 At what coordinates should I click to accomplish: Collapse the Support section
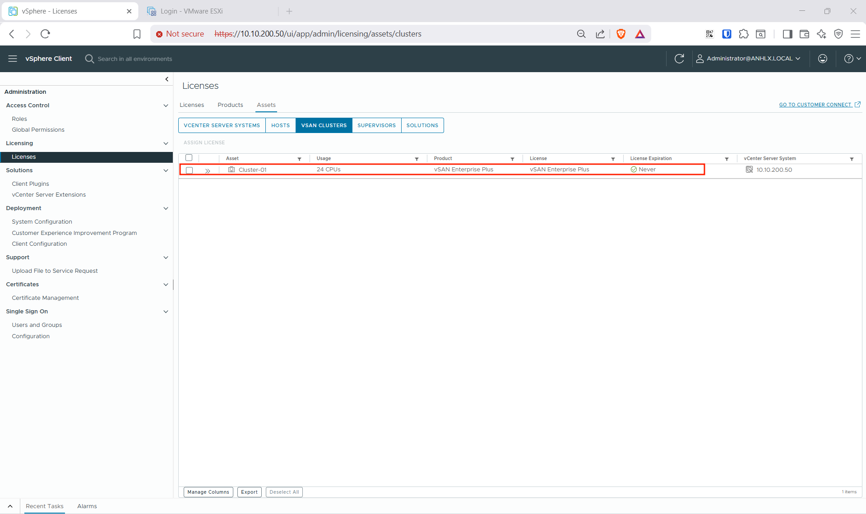(166, 257)
